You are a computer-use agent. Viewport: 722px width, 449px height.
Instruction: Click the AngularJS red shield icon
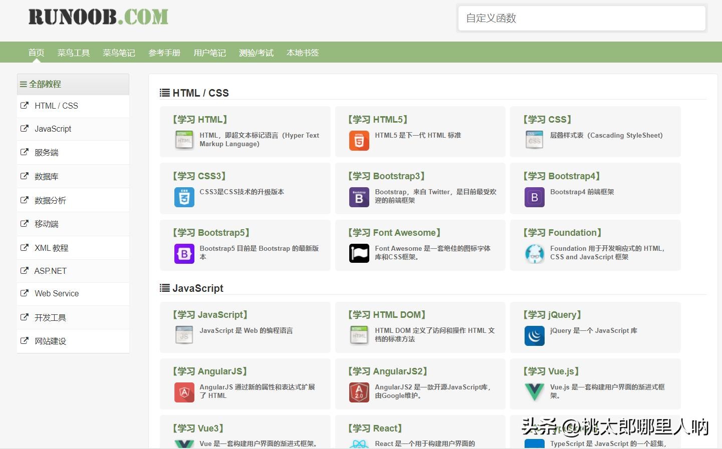coord(184,392)
